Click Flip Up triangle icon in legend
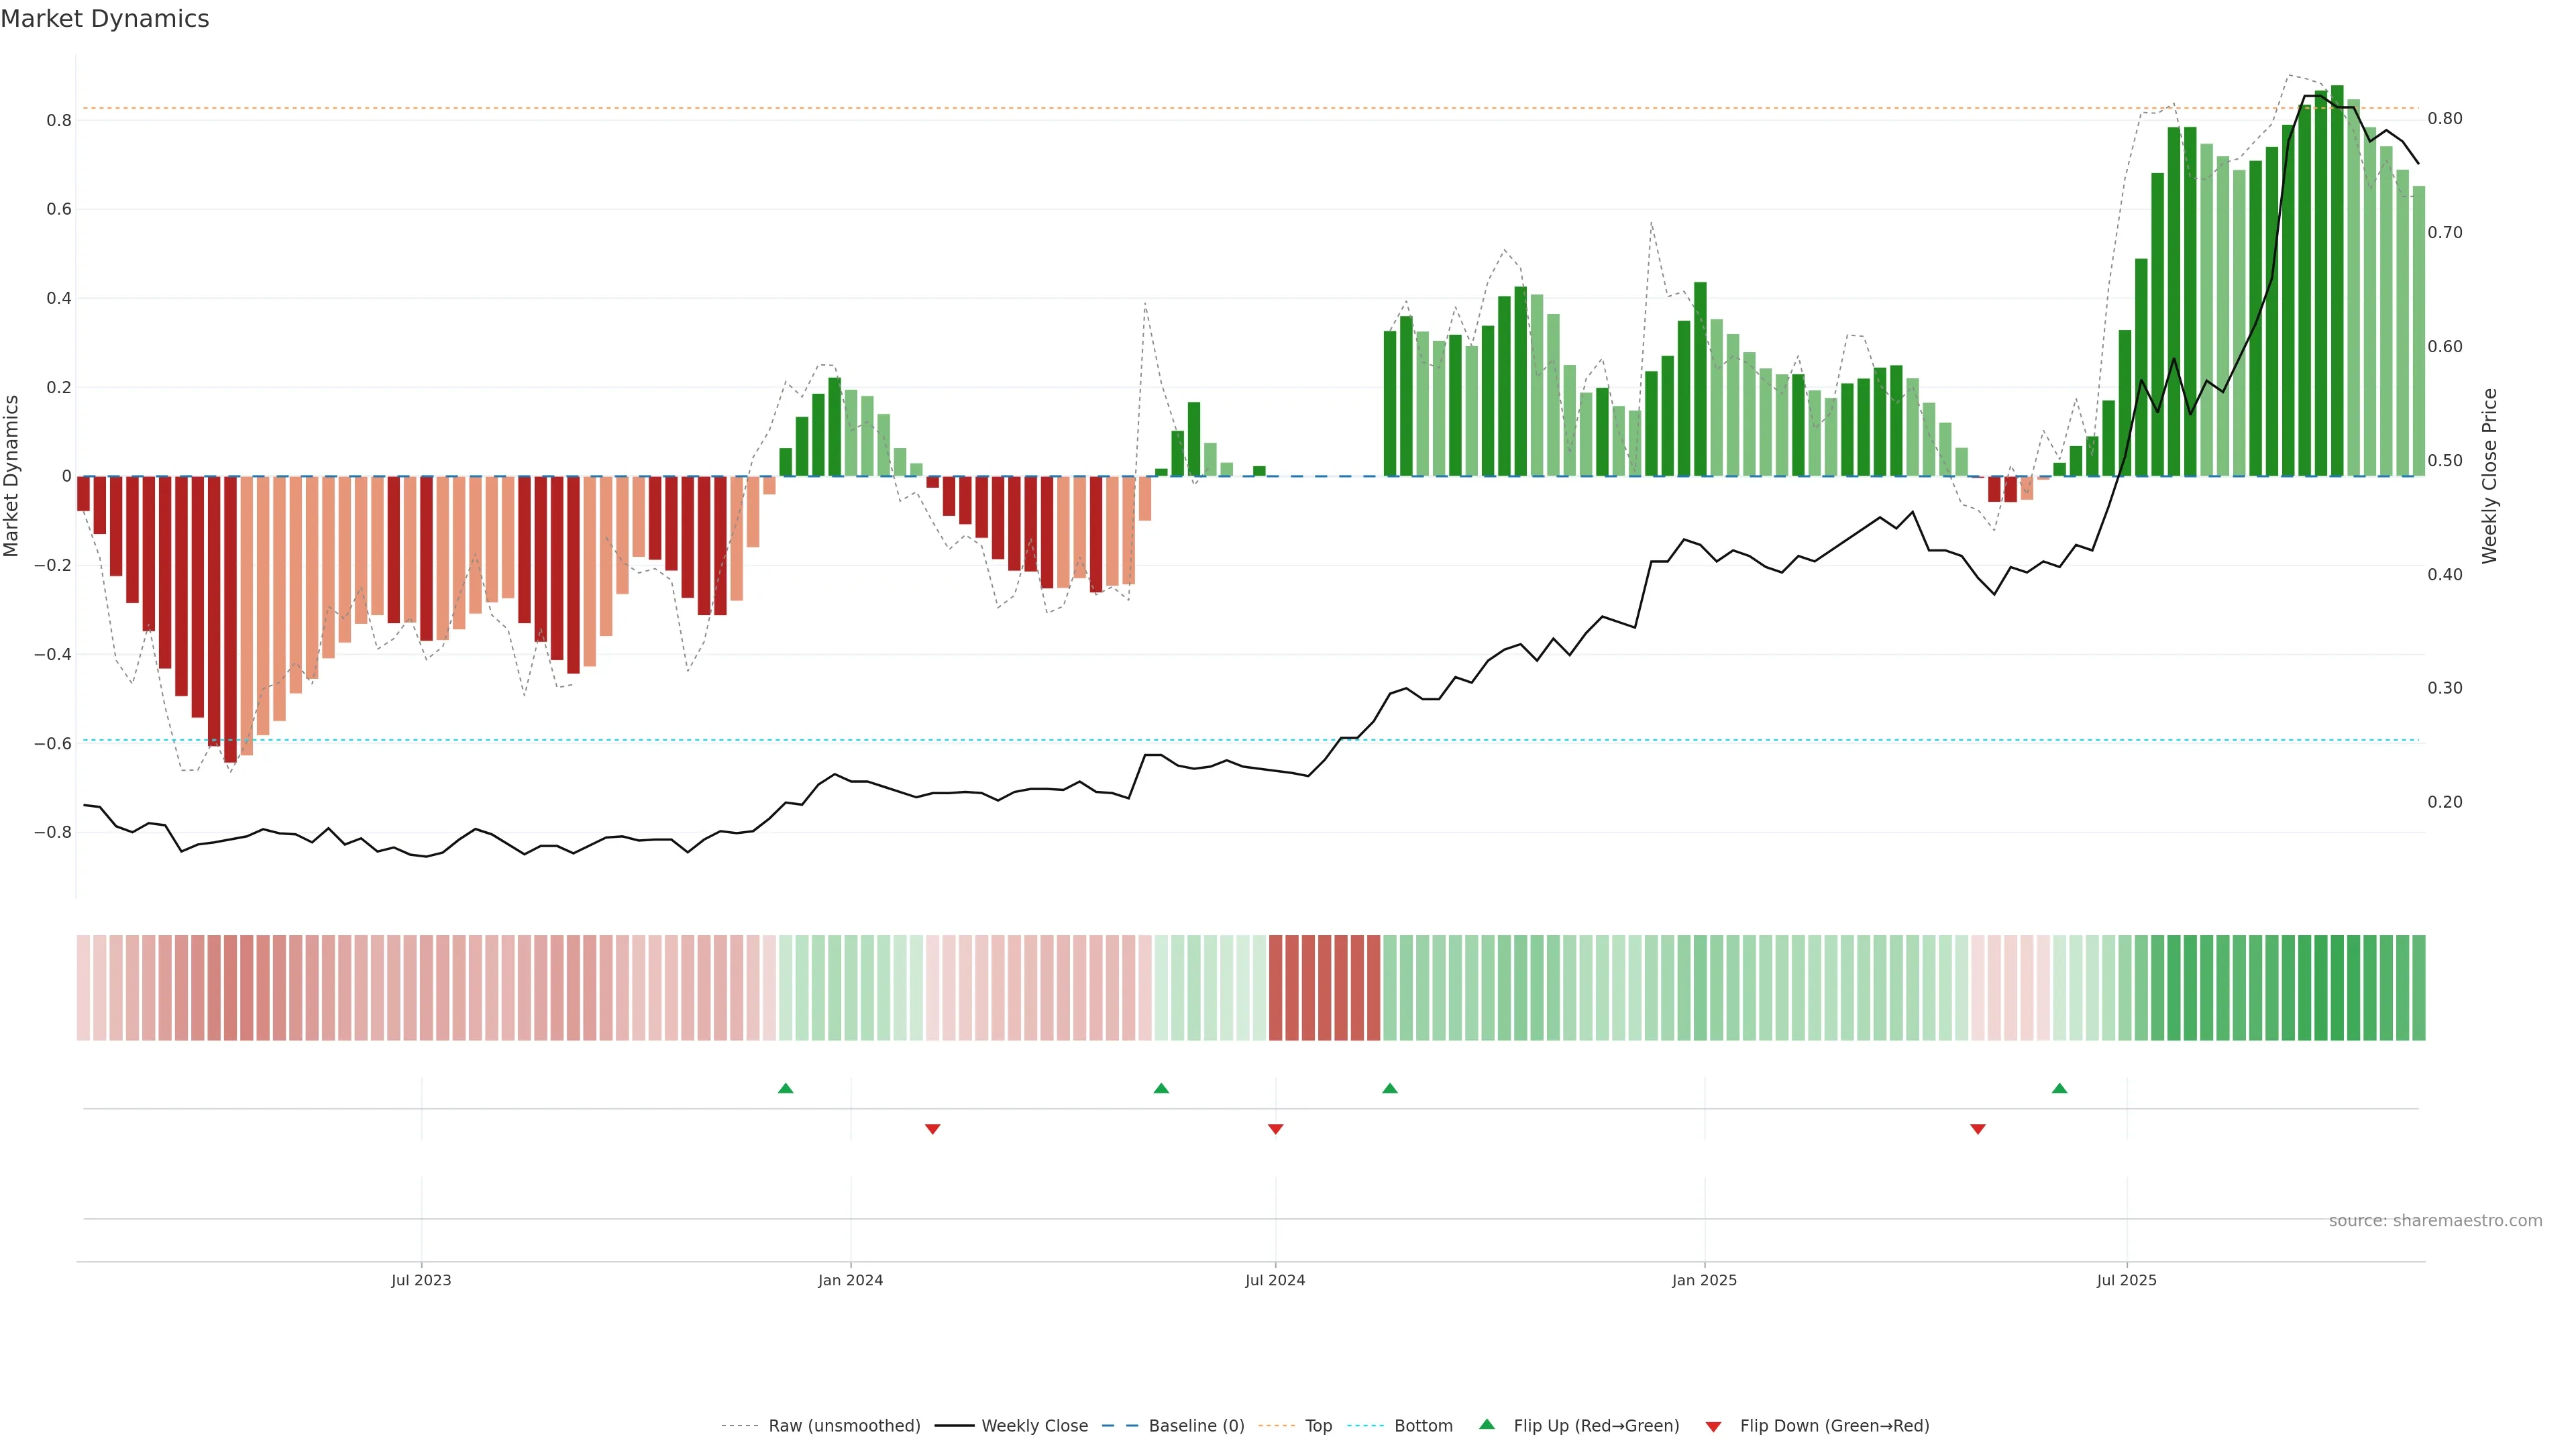The height and width of the screenshot is (1449, 2576). point(1487,1424)
